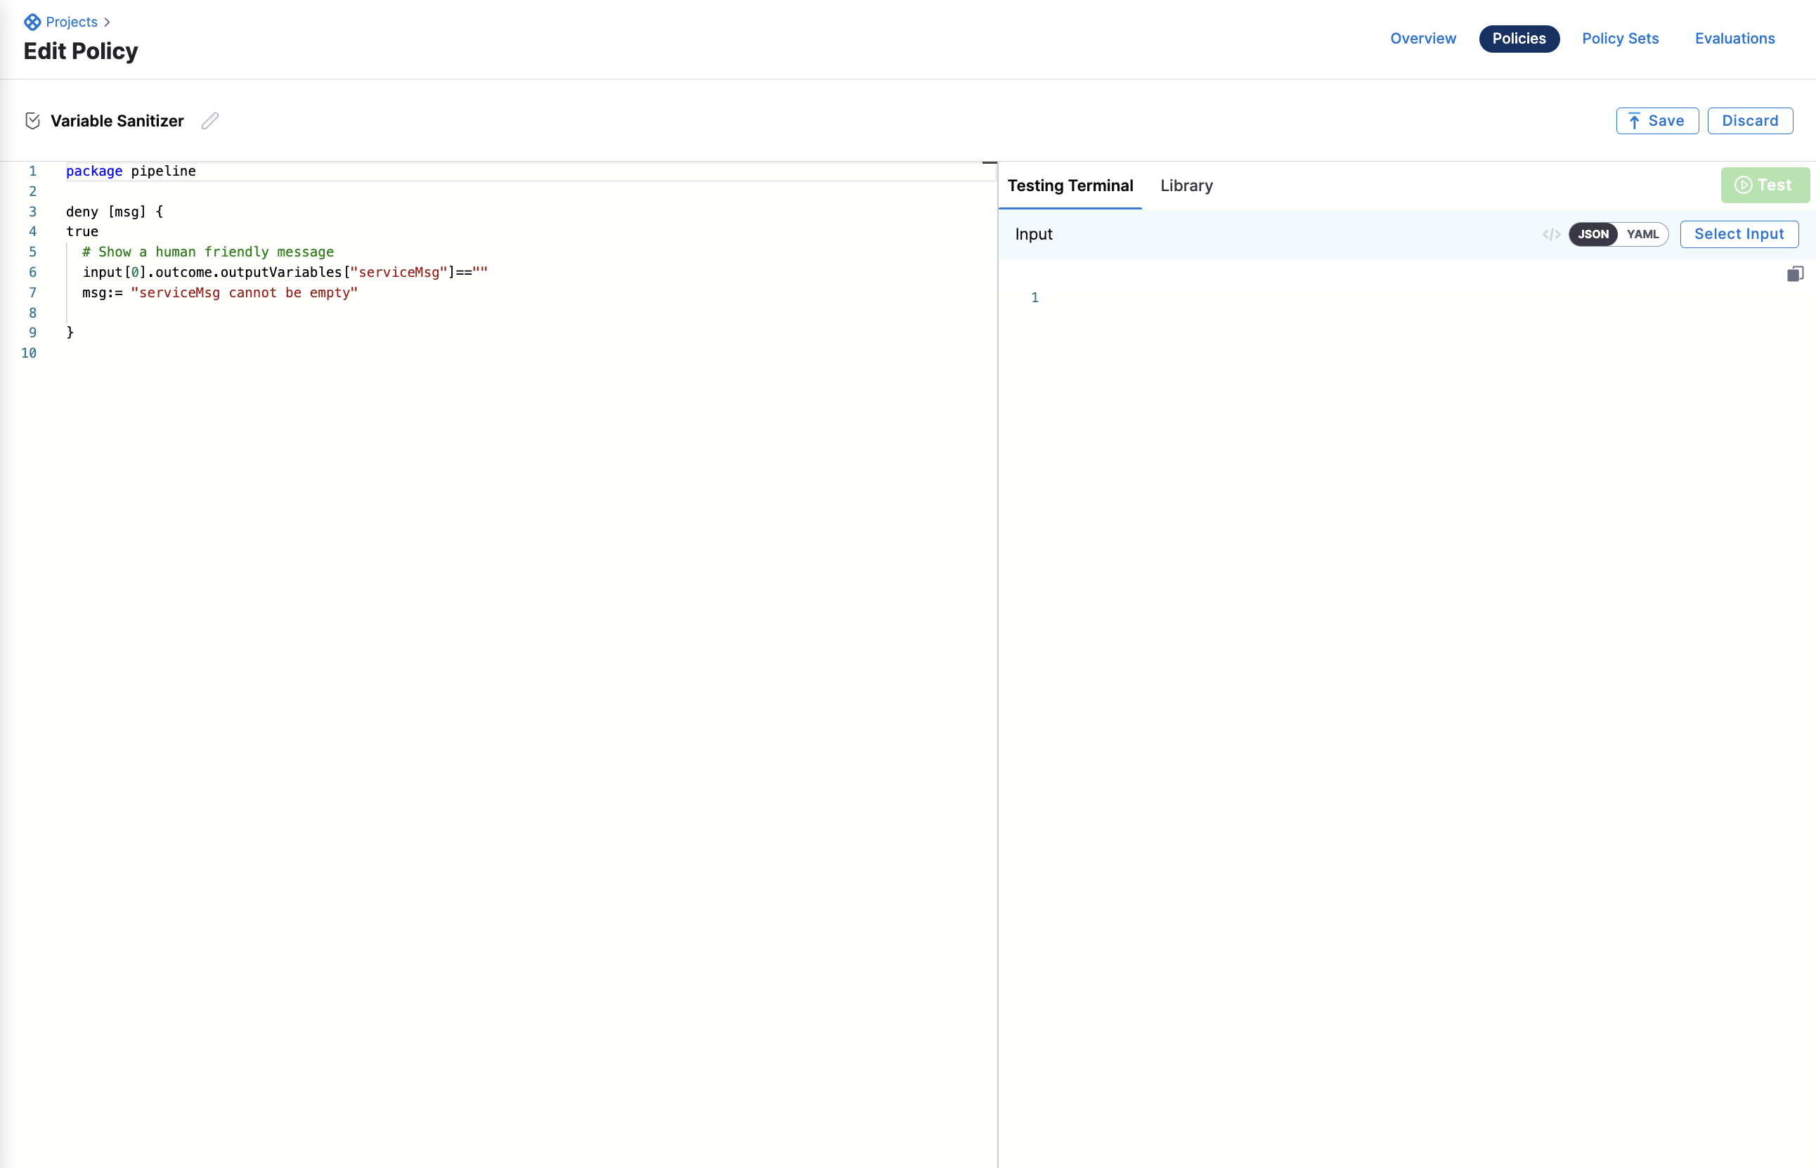The width and height of the screenshot is (1816, 1168).
Task: Click the copy icon in Input panel
Action: click(x=1795, y=275)
